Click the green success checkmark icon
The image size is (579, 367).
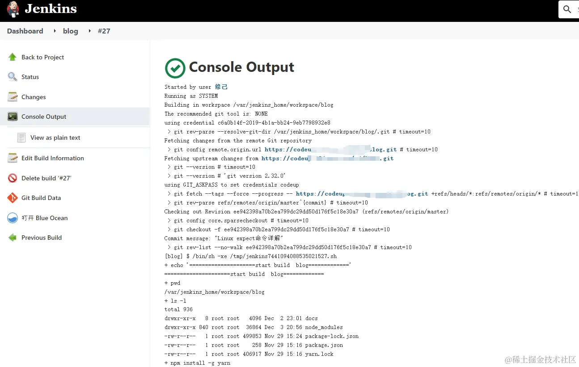(175, 68)
